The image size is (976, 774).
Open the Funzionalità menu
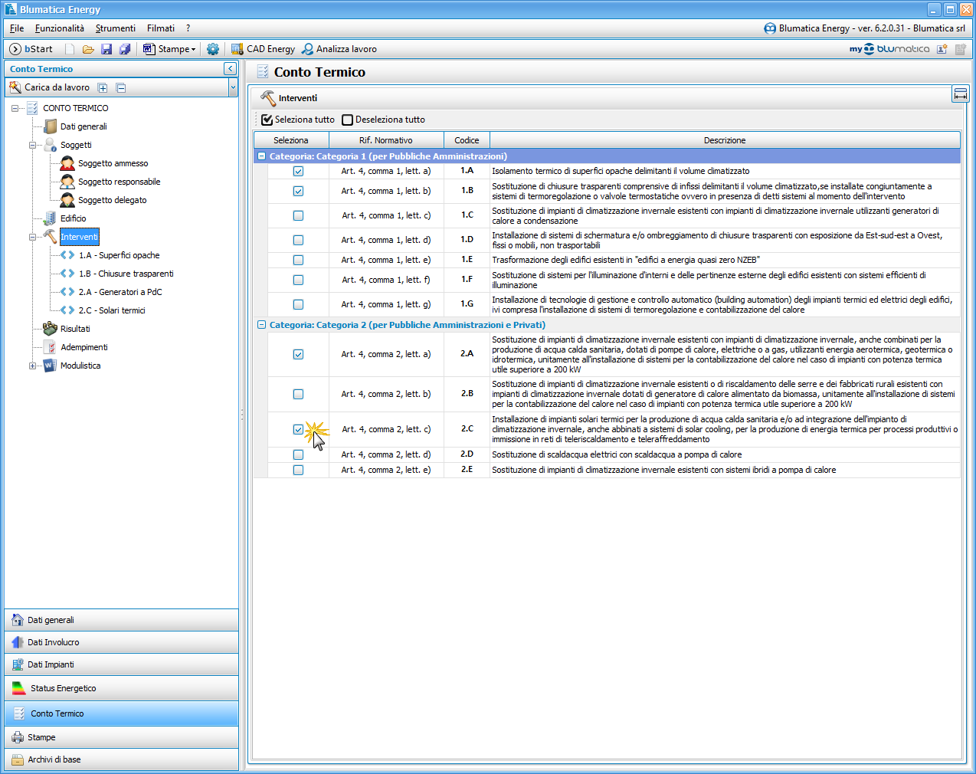click(60, 28)
